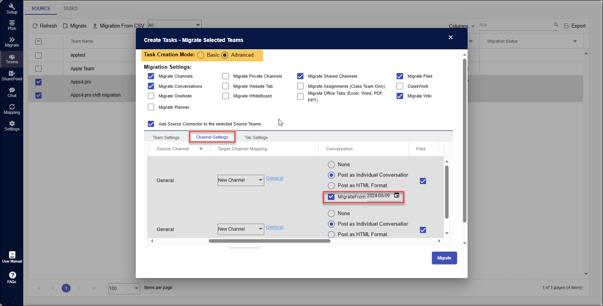Click the App search input field
603x306 pixels.
point(515,25)
